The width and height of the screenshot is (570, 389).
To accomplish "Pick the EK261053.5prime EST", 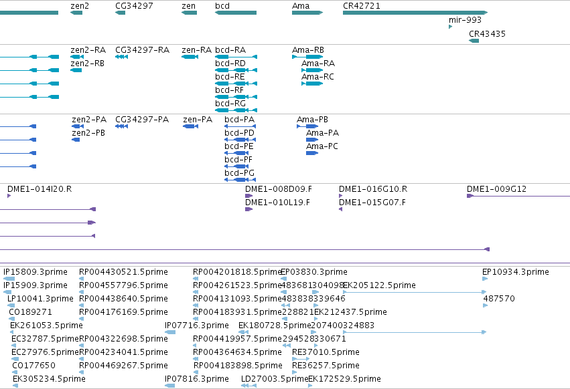I will point(11,332).
